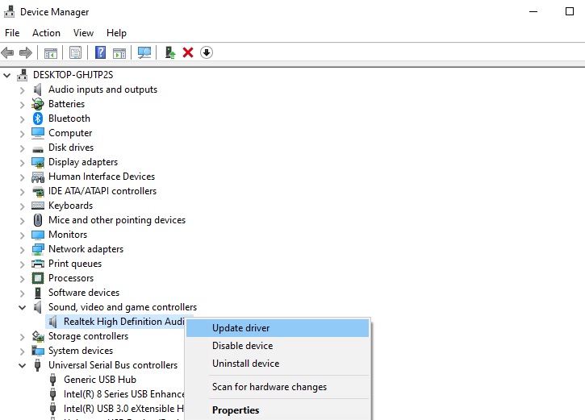Choose Scan for hardware changes in context menu
The height and width of the screenshot is (420, 585).
click(x=278, y=387)
